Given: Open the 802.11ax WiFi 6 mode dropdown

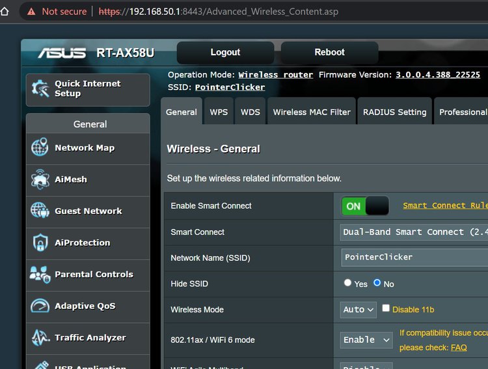Looking at the screenshot, I should [366, 340].
